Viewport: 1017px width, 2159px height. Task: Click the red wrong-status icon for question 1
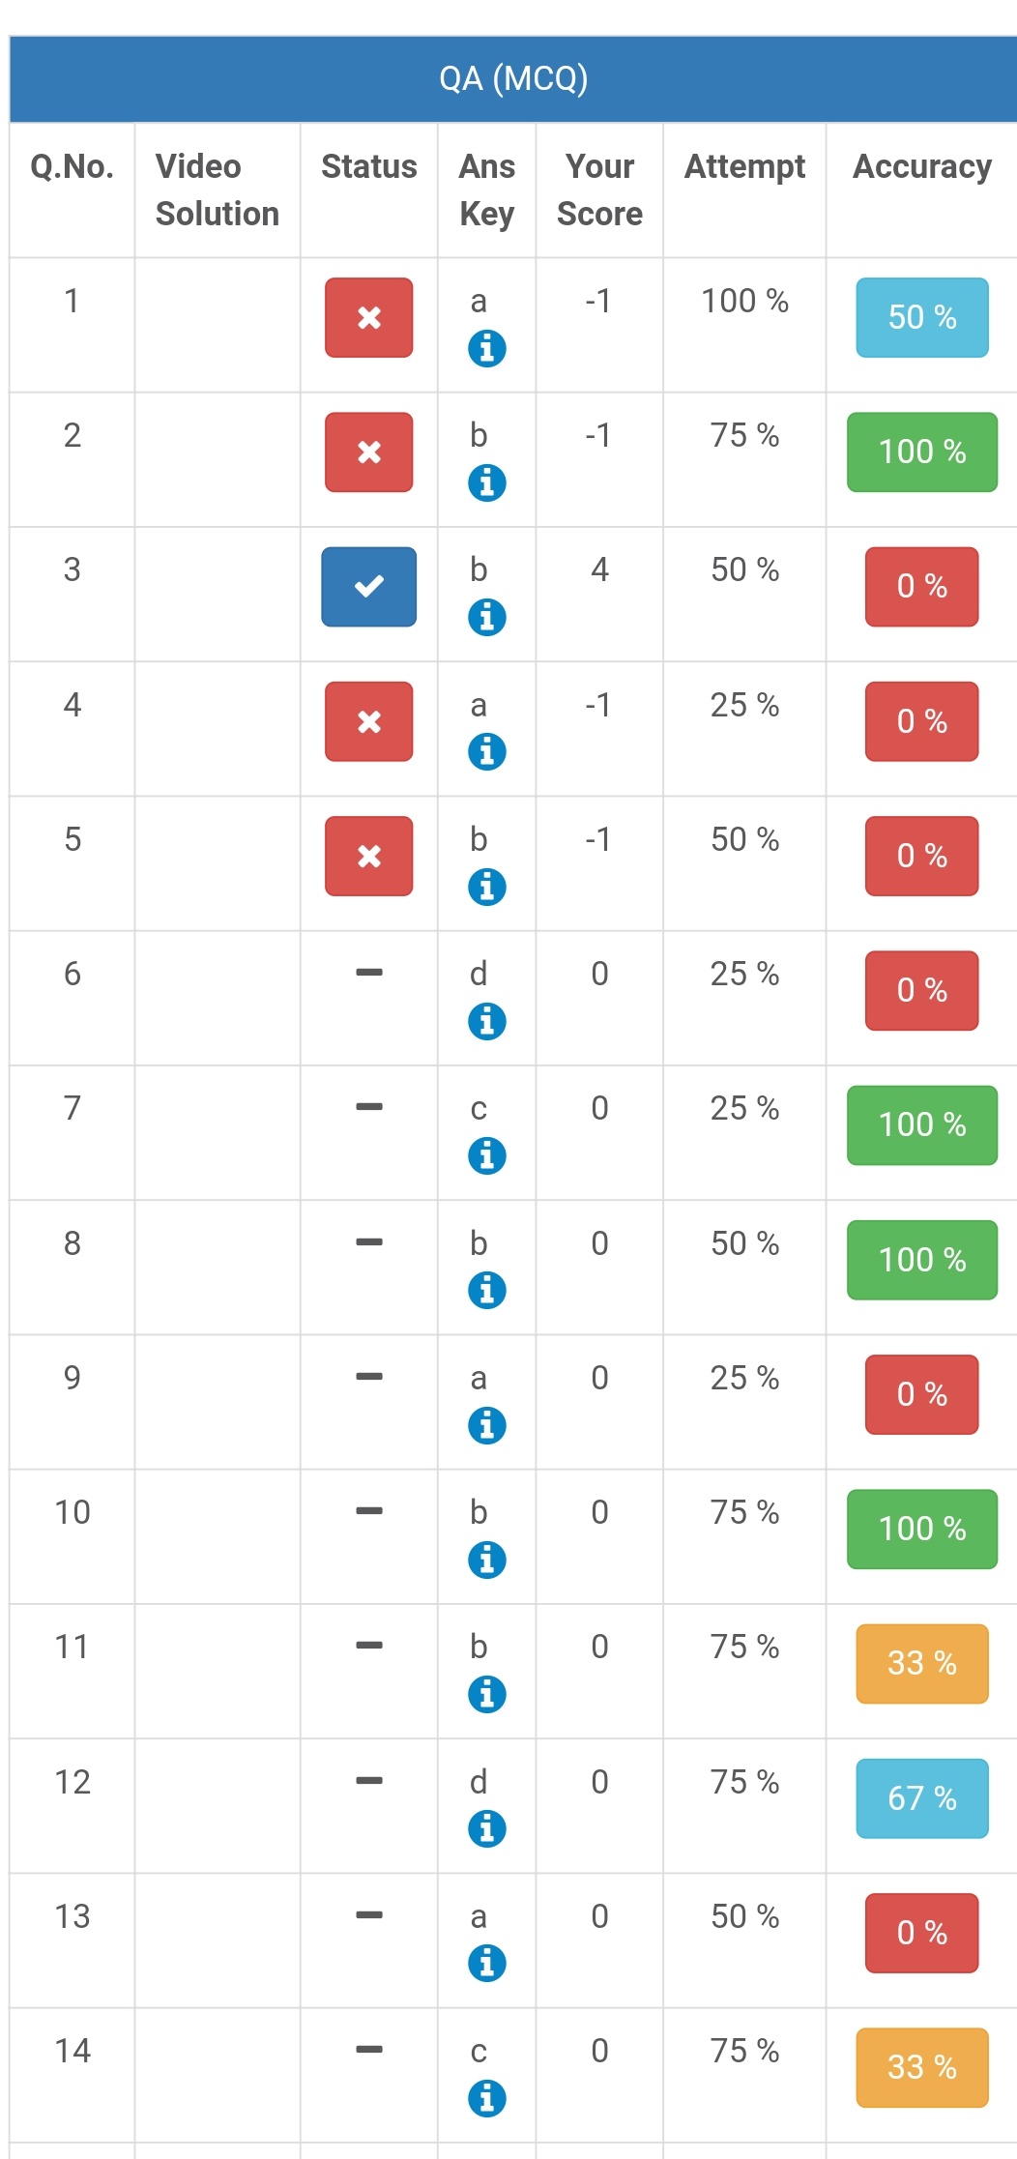[368, 318]
